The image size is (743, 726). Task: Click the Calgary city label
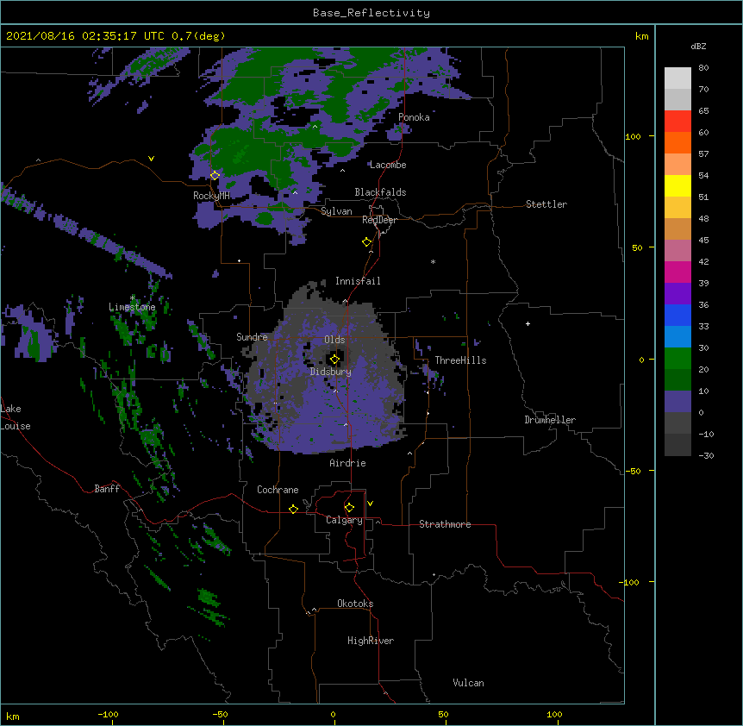coord(344,520)
